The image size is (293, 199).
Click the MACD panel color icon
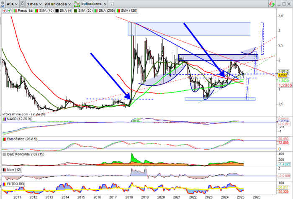pos(4,119)
